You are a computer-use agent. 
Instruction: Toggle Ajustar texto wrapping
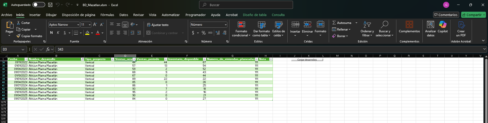[x=157, y=25]
